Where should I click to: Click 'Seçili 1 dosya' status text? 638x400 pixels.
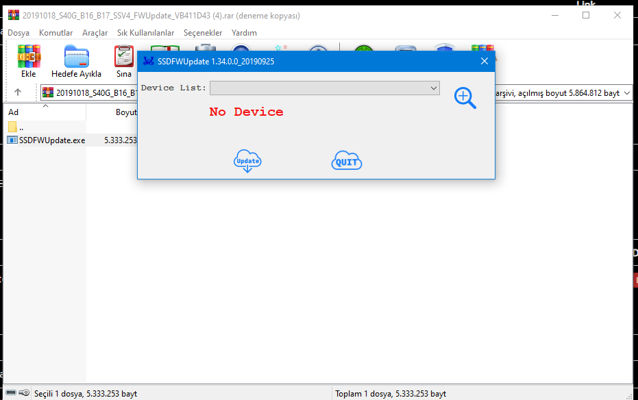86,394
